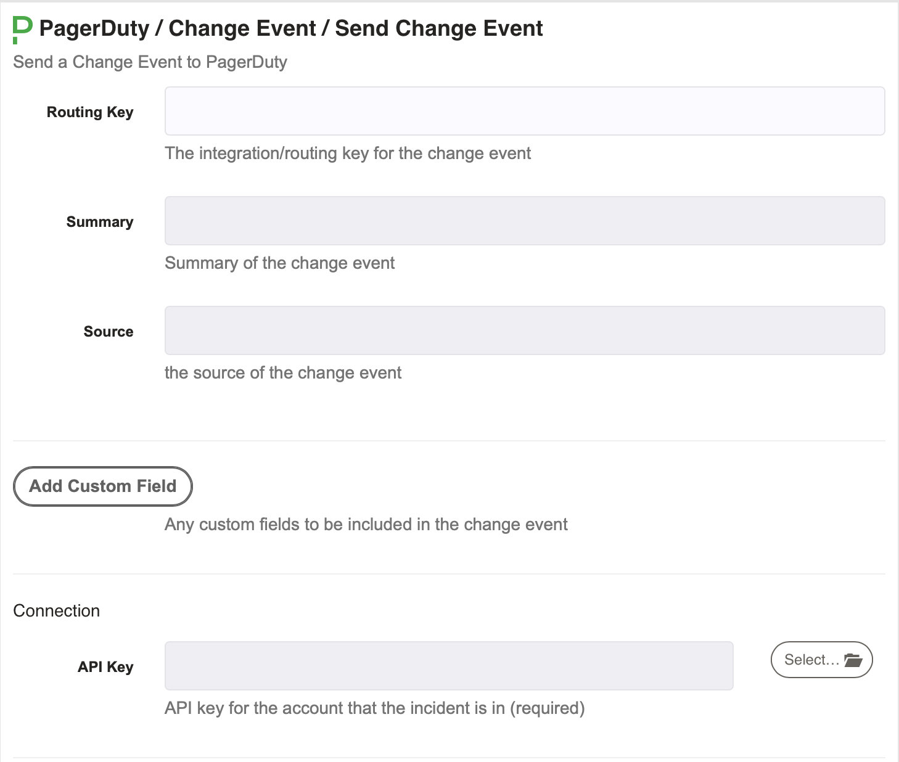899x762 pixels.
Task: Click the Send Change Event page title
Action: click(x=439, y=28)
